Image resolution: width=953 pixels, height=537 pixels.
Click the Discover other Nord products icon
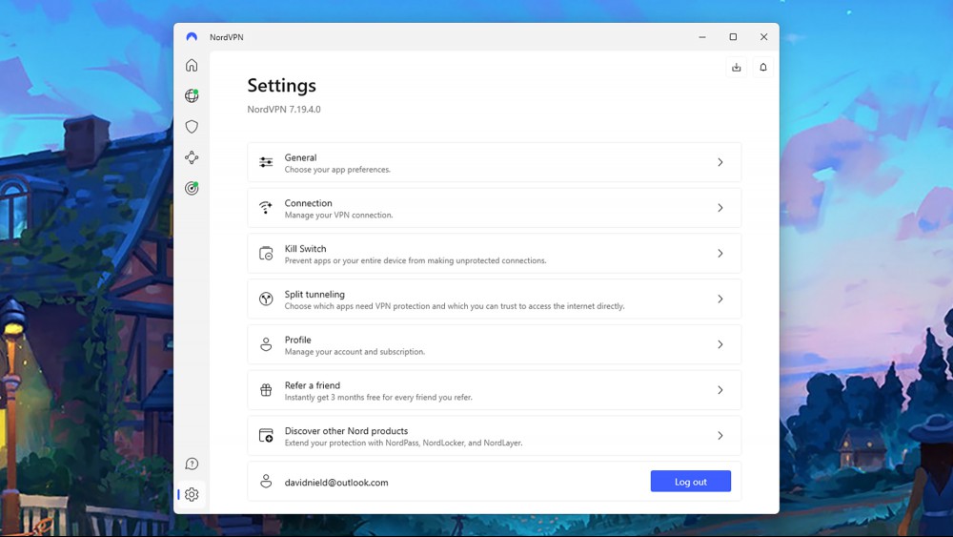tap(266, 436)
